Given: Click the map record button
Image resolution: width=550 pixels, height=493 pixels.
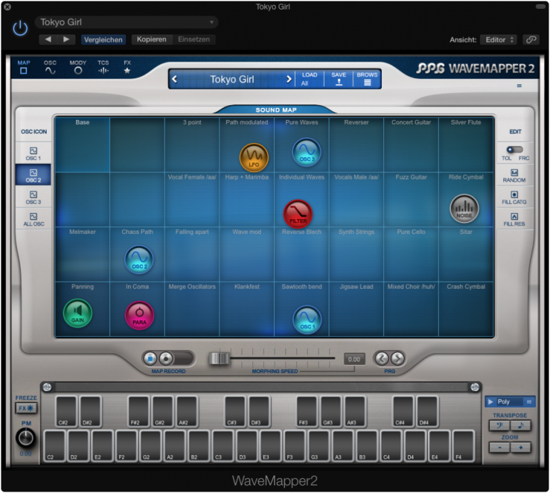Looking at the screenshot, I should pyautogui.click(x=166, y=358).
